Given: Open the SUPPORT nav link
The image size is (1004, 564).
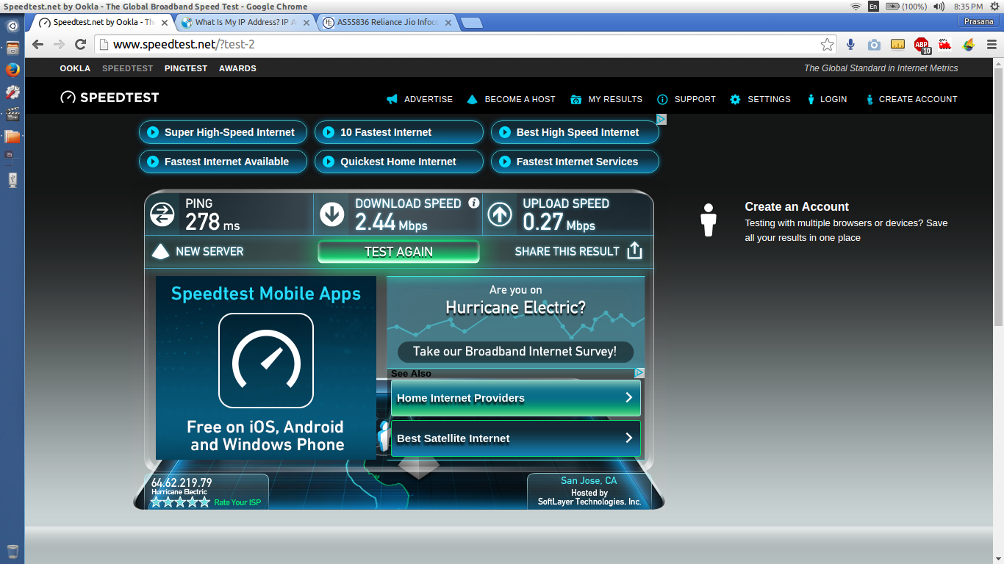Looking at the screenshot, I should tap(686, 99).
